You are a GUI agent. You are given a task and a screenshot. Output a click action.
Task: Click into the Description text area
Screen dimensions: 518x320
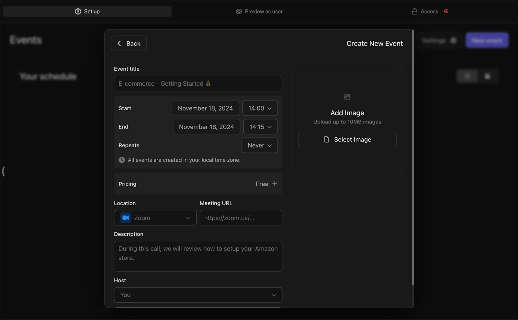198,256
